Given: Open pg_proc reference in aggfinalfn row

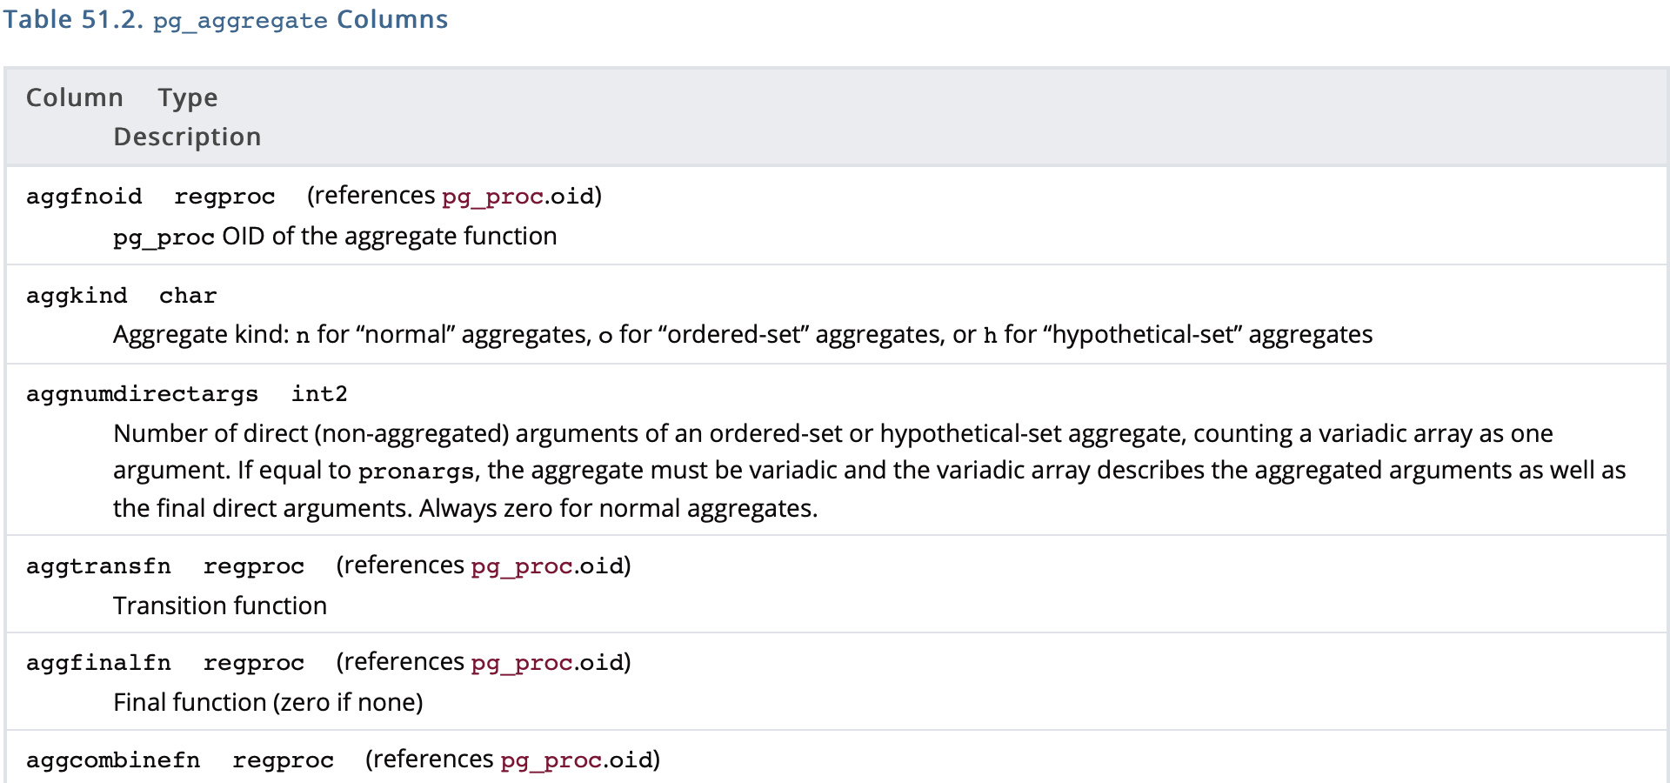Looking at the screenshot, I should (521, 663).
